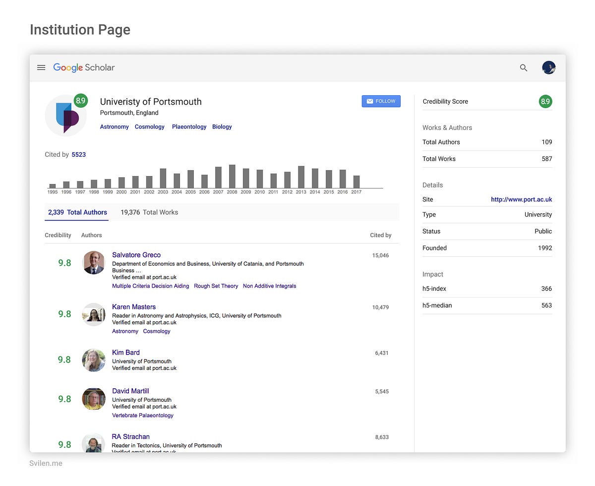
Task: Click the 2017 bar in citation chart
Action: point(357,182)
